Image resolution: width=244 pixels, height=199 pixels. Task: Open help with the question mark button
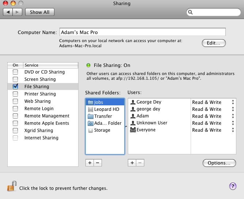coord(233,186)
